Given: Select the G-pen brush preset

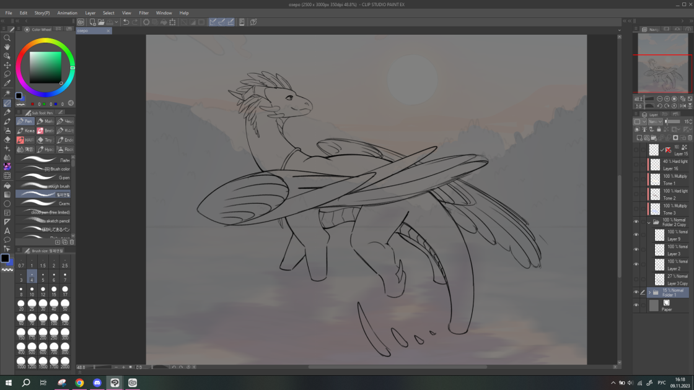Looking at the screenshot, I should pos(43,177).
